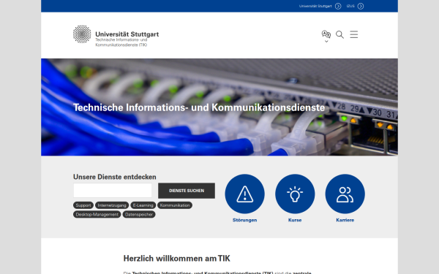Image resolution: width=439 pixels, height=274 pixels.
Task: Open the hamburger menu icon
Action: [x=354, y=34]
